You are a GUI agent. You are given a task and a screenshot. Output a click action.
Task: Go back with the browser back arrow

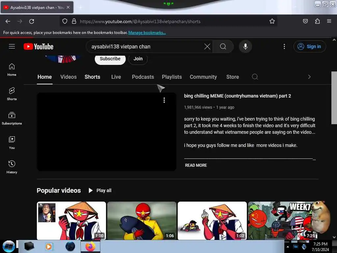point(8,21)
